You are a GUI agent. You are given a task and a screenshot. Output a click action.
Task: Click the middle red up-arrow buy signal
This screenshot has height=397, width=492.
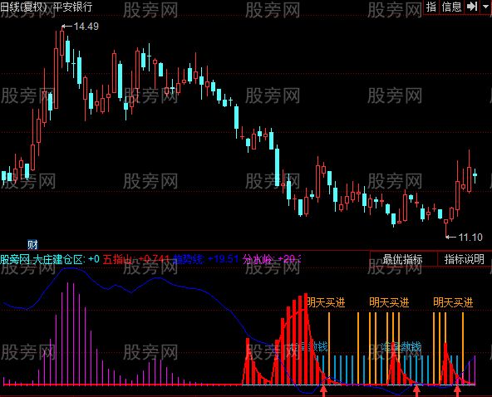[x=416, y=391]
